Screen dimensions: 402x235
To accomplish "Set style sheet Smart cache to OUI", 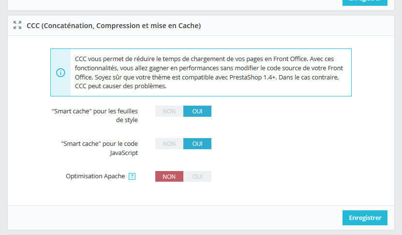I will [197, 111].
